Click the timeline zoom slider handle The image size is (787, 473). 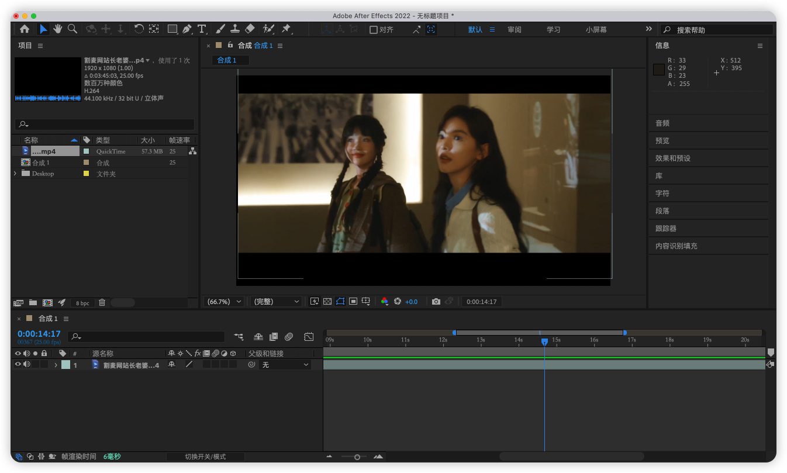(357, 457)
